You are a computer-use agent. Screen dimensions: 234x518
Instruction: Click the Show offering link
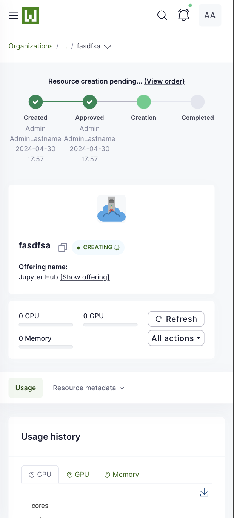(85, 277)
